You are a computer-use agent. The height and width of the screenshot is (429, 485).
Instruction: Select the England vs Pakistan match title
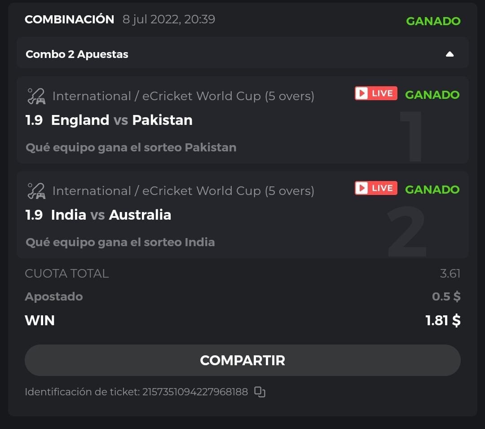122,120
